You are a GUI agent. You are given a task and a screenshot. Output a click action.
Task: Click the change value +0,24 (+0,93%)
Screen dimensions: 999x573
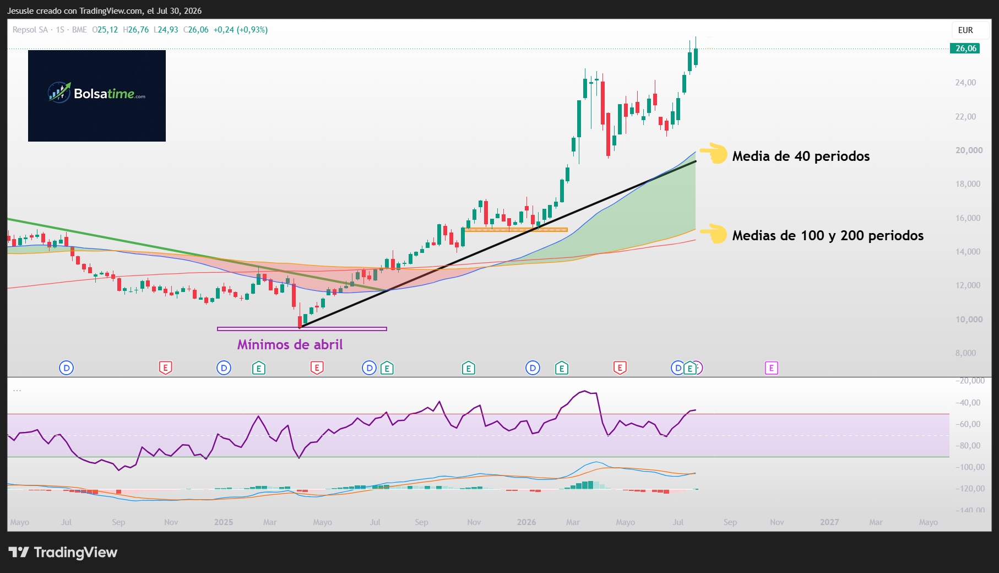[x=241, y=30]
